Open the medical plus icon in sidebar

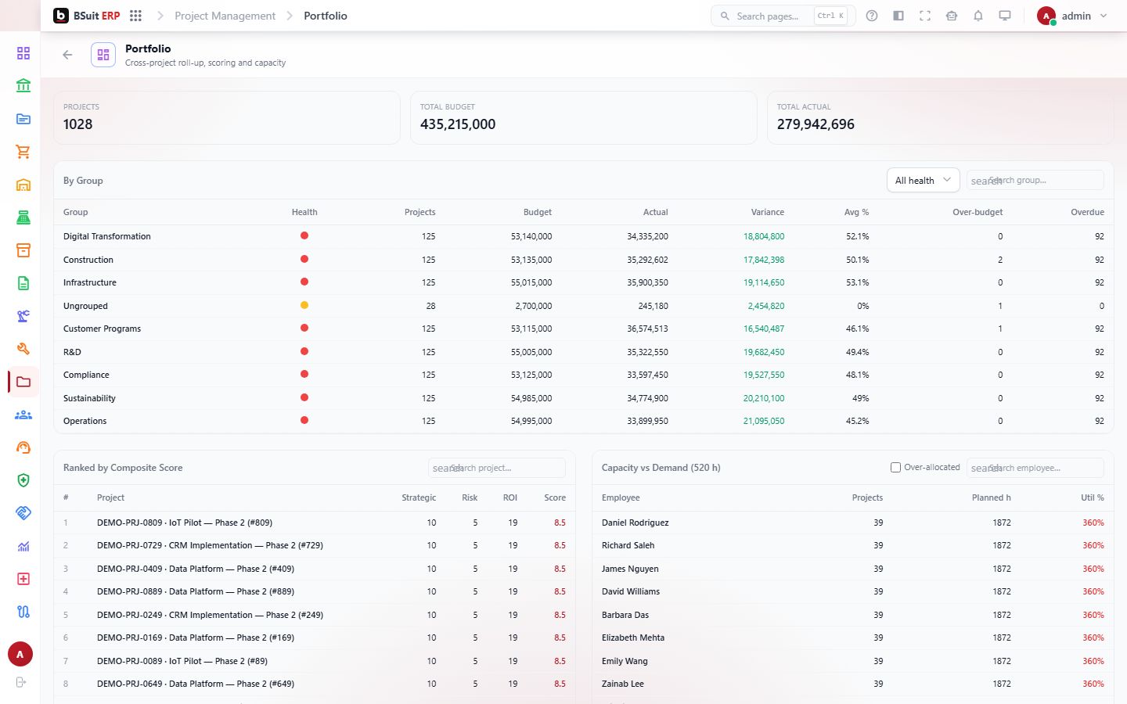coord(23,579)
